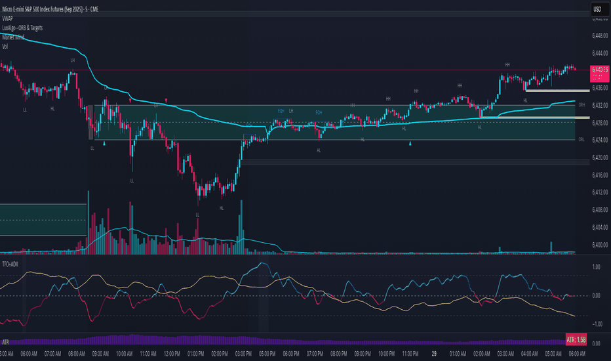Viewport: 611px width, 361px height.
Task: Click the 29 date label on time axis
Action: coord(434,354)
